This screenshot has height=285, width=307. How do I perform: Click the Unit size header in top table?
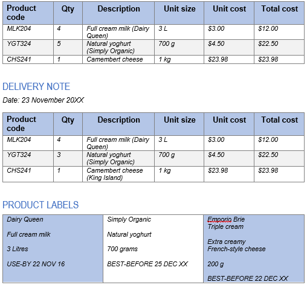pyautogui.click(x=179, y=9)
